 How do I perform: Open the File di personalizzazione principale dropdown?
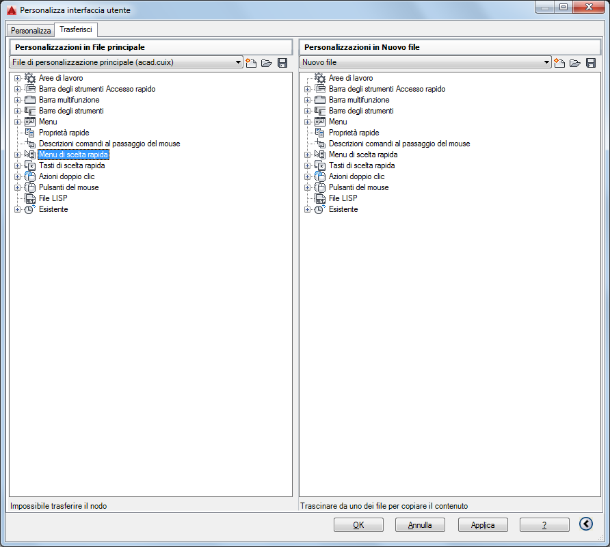click(x=238, y=62)
